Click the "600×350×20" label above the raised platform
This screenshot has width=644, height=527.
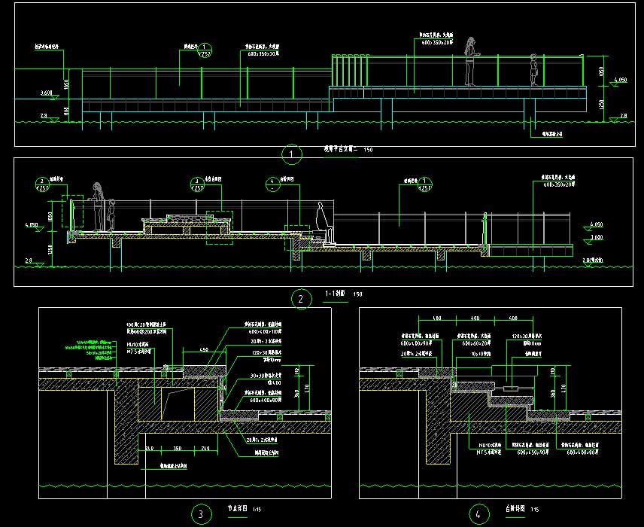437,42
